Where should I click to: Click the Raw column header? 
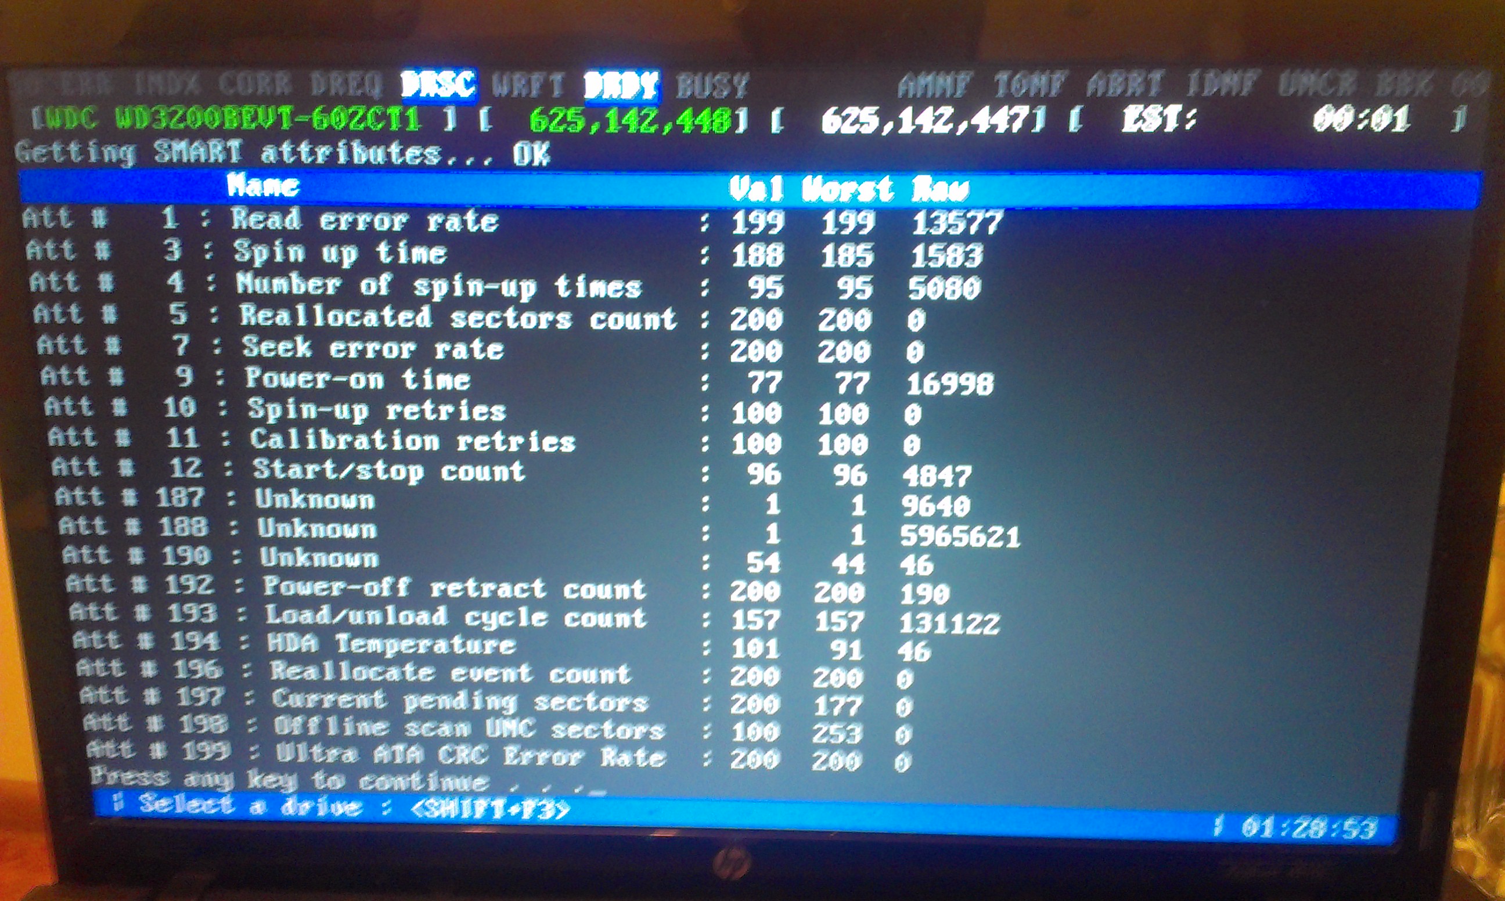point(941,189)
